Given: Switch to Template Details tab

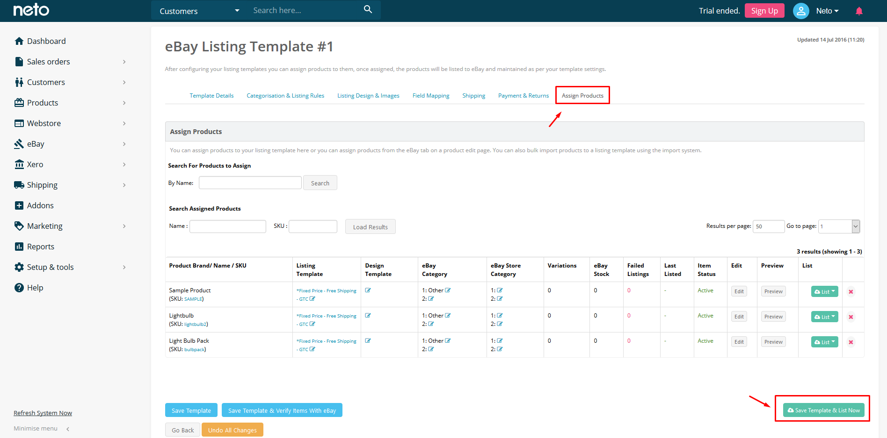Looking at the screenshot, I should pos(211,96).
